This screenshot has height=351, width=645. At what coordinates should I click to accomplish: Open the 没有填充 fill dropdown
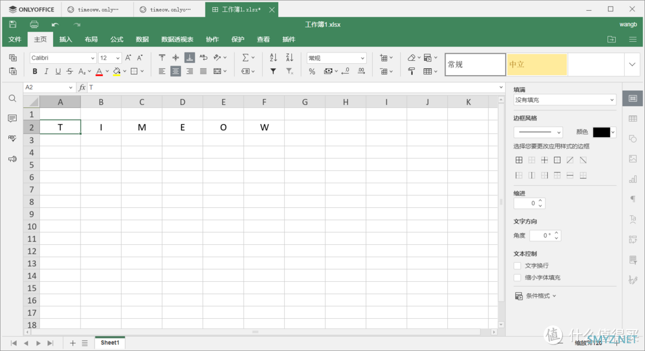coord(565,100)
